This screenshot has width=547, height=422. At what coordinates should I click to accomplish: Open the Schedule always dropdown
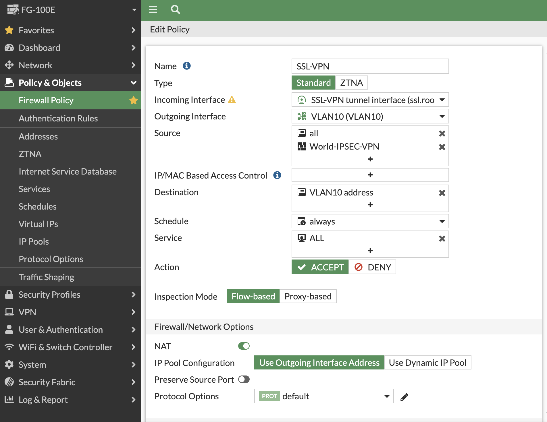(370, 221)
